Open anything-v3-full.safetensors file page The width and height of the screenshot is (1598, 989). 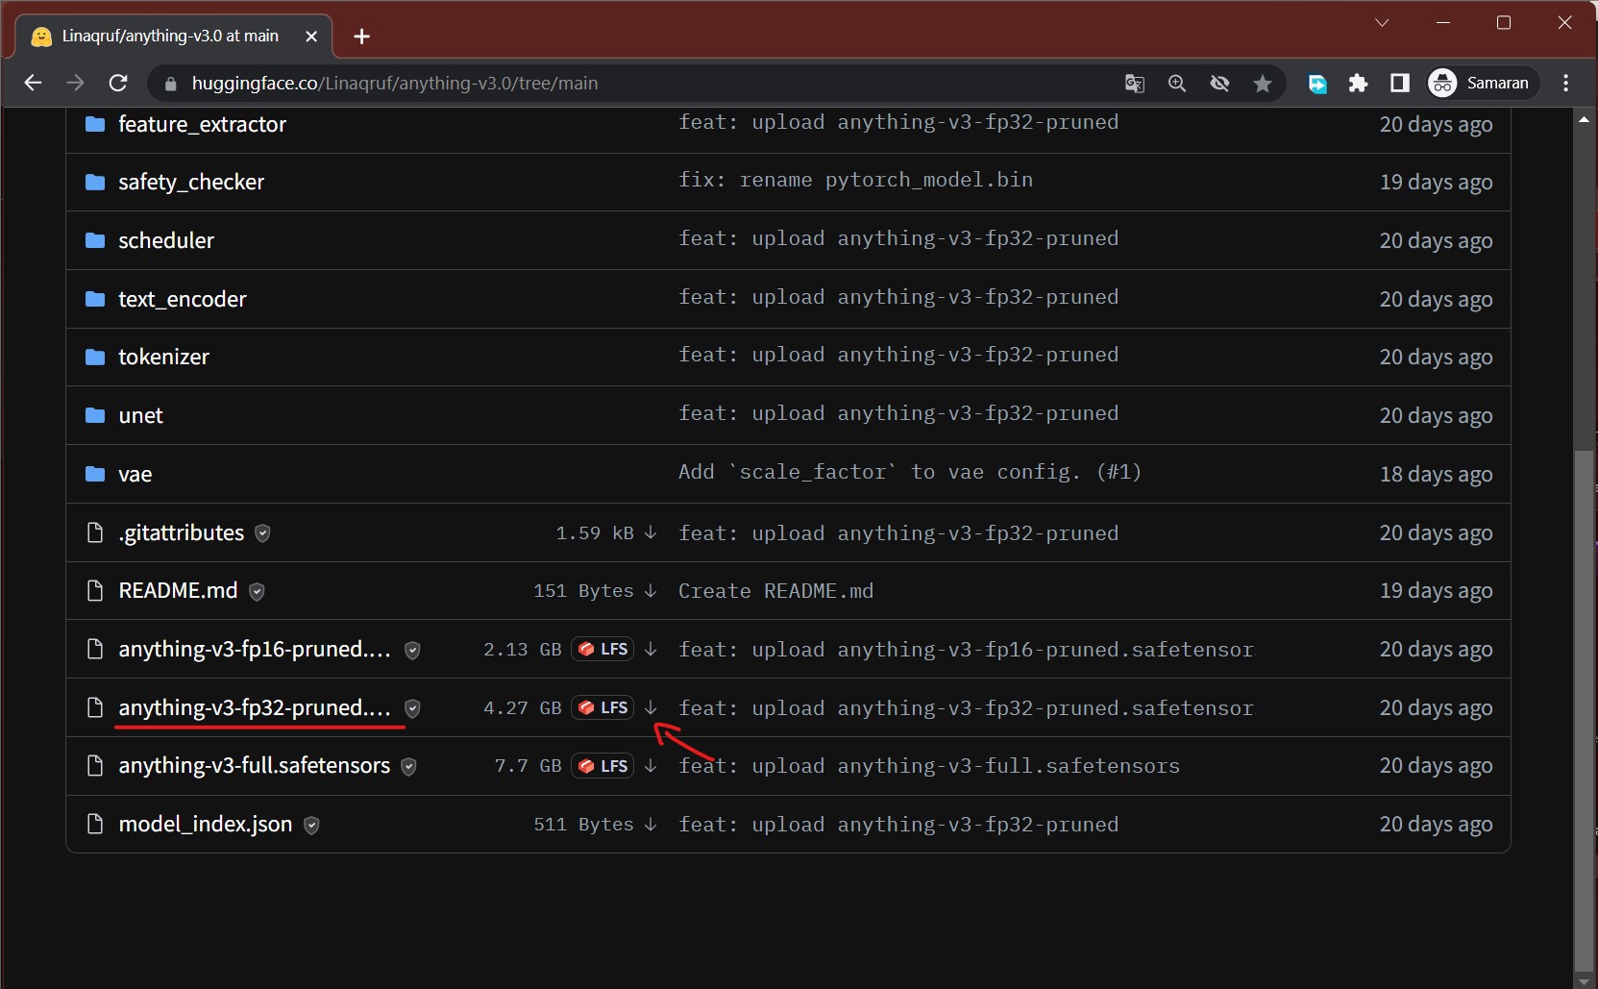click(255, 766)
